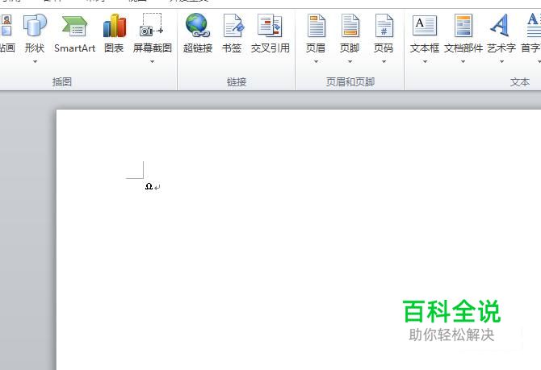Expand the Footer (页脚) dropdown arrow

tap(350, 62)
